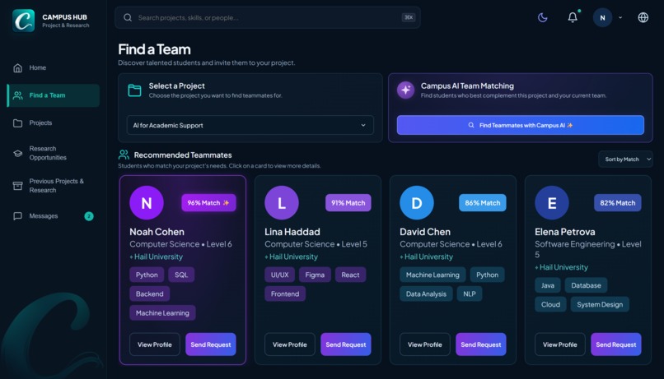
Task: Open Research Opportunities in sidebar
Action: pos(54,153)
